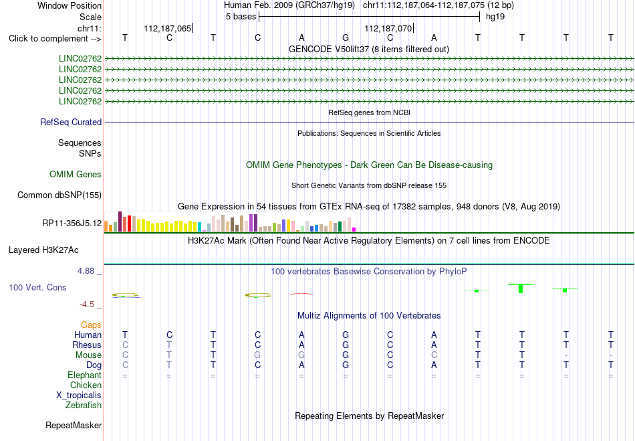Viewport: 635px width, 441px height.
Task: Click the '5 bases' scale bar label
Action: (241, 17)
